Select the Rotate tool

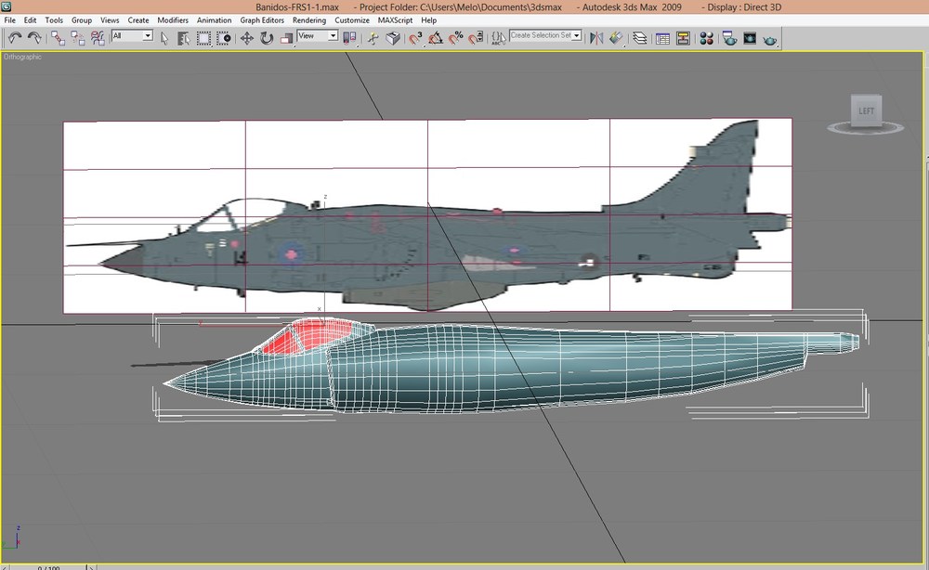pyautogui.click(x=267, y=38)
